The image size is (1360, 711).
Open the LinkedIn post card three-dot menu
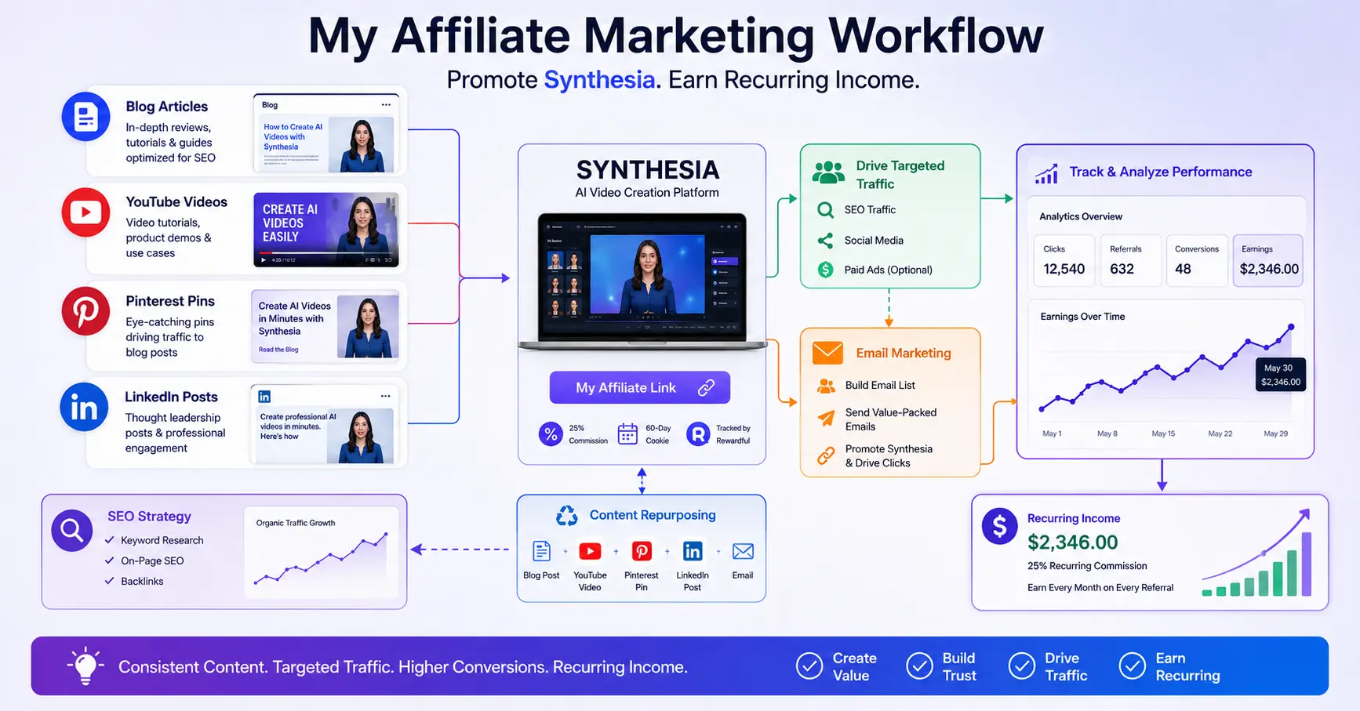coord(385,396)
